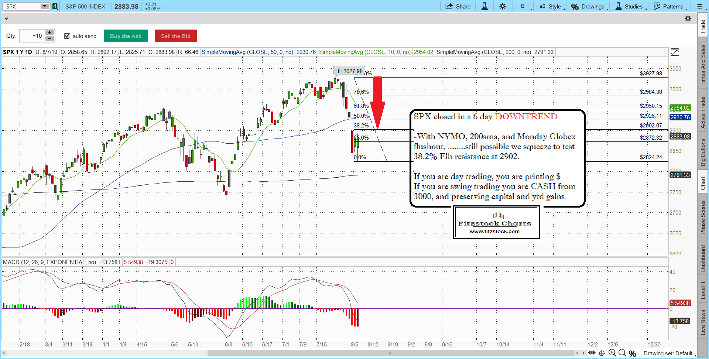Open the D timeframe dropdown
The height and width of the screenshot is (359, 709).
point(524,6)
